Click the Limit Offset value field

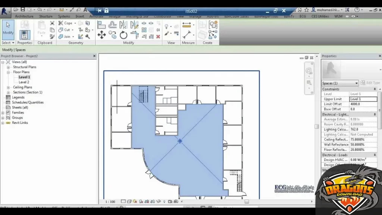(363, 104)
